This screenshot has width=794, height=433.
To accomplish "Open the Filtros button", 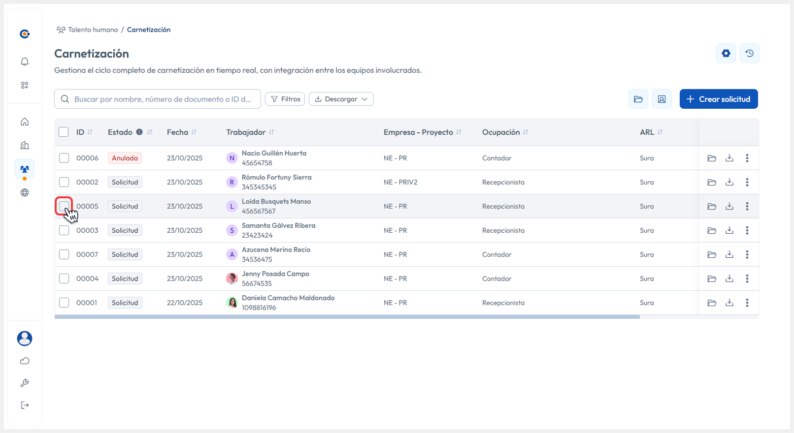I will [x=285, y=99].
